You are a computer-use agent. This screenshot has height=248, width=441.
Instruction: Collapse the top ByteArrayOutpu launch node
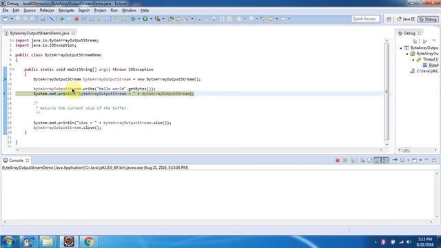coord(401,48)
